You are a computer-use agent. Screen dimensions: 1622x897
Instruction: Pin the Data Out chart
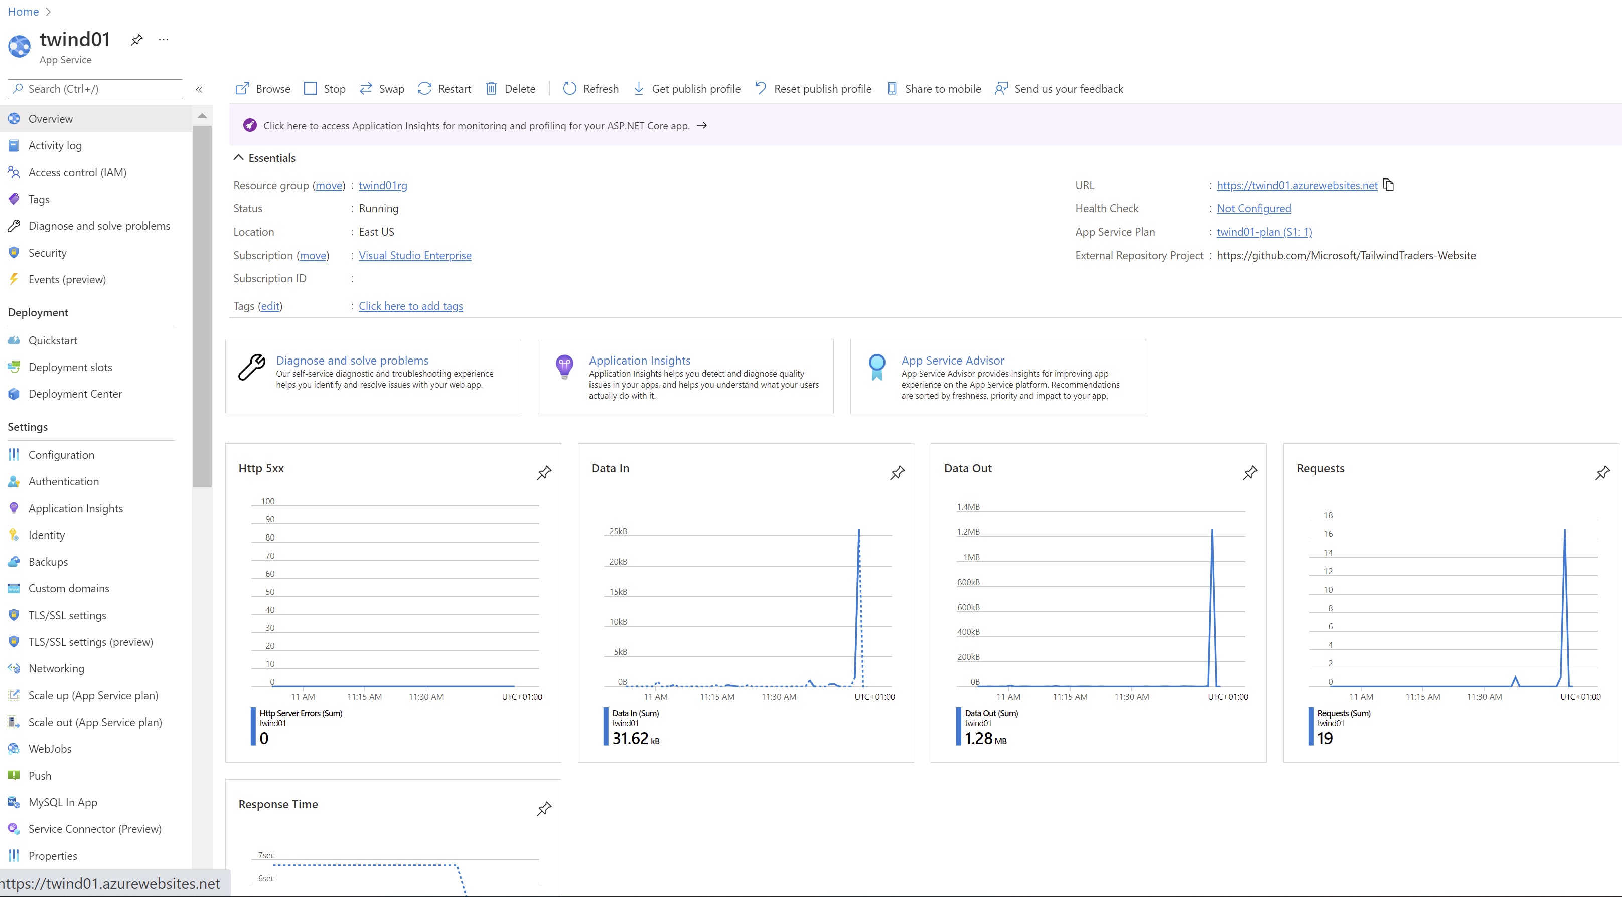[1250, 473]
